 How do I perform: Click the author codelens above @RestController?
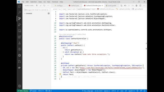[72, 34]
